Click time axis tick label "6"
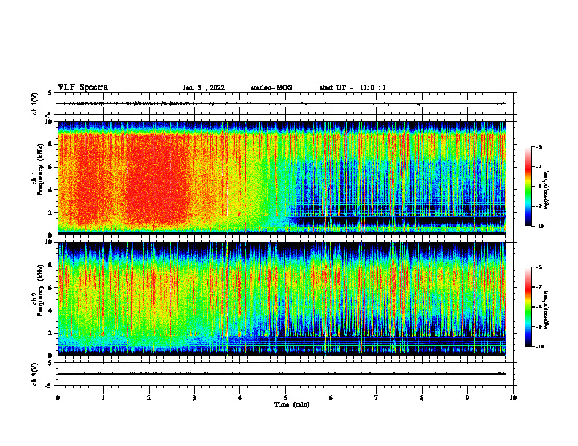Viewport: 578px width, 446px height. tap(331, 398)
